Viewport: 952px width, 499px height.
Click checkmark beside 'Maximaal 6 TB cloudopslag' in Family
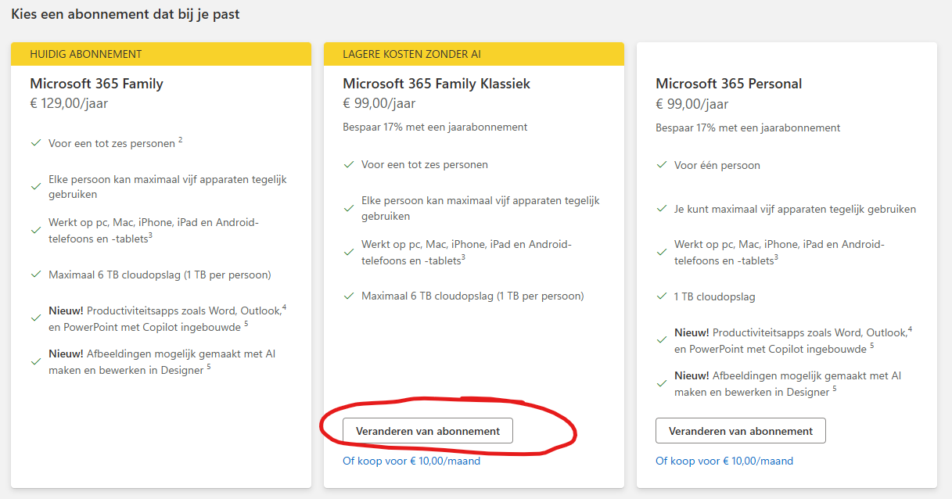[35, 275]
